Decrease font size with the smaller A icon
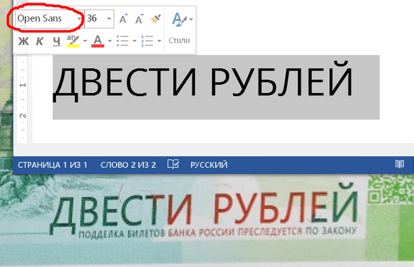This screenshot has width=414, height=267. 139,18
